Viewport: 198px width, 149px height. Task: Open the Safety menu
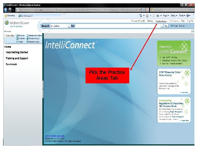174,15
